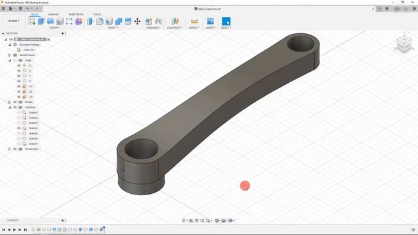This screenshot has height=235, width=418.
Task: Open the INSERT dropdown menu
Action: point(210,27)
